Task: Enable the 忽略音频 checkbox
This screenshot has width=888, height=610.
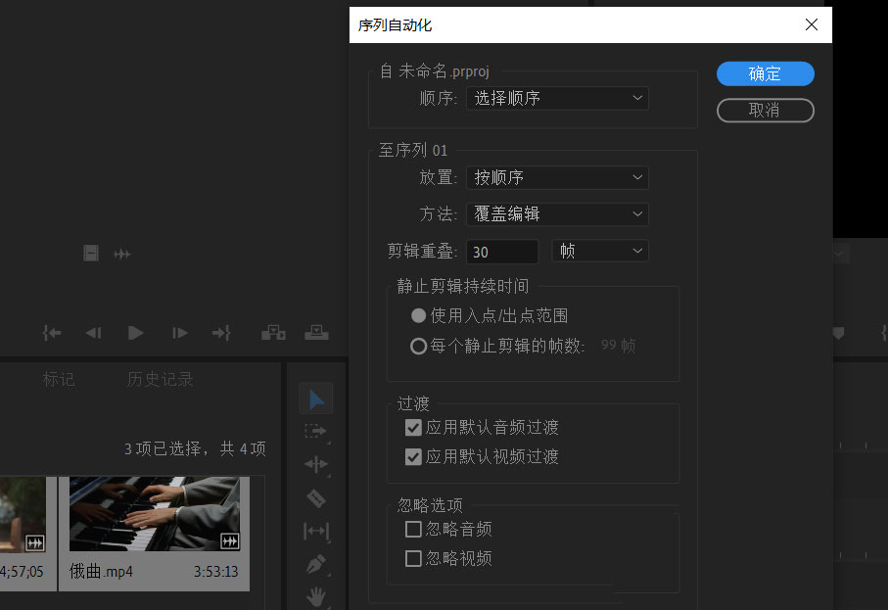Action: 413,530
